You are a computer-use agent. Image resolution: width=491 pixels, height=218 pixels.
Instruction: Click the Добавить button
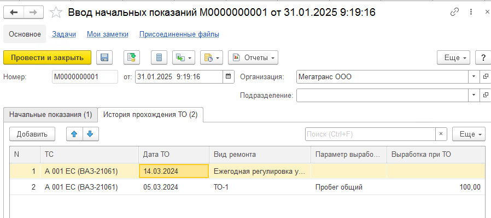click(x=32, y=134)
